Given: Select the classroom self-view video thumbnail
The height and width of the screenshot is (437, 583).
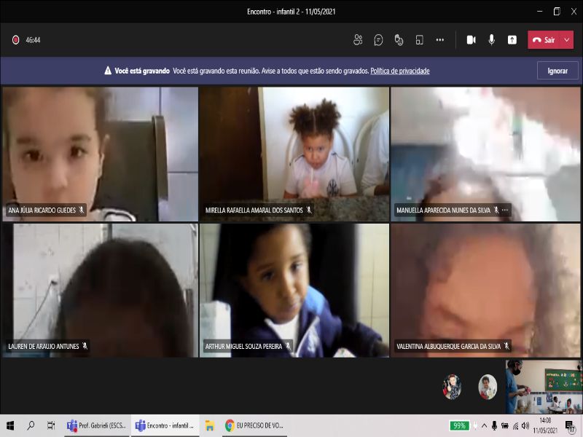Looking at the screenshot, I should tap(544, 387).
